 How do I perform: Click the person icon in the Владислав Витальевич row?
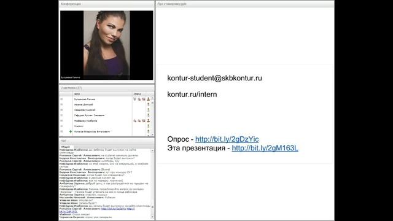click(149, 131)
